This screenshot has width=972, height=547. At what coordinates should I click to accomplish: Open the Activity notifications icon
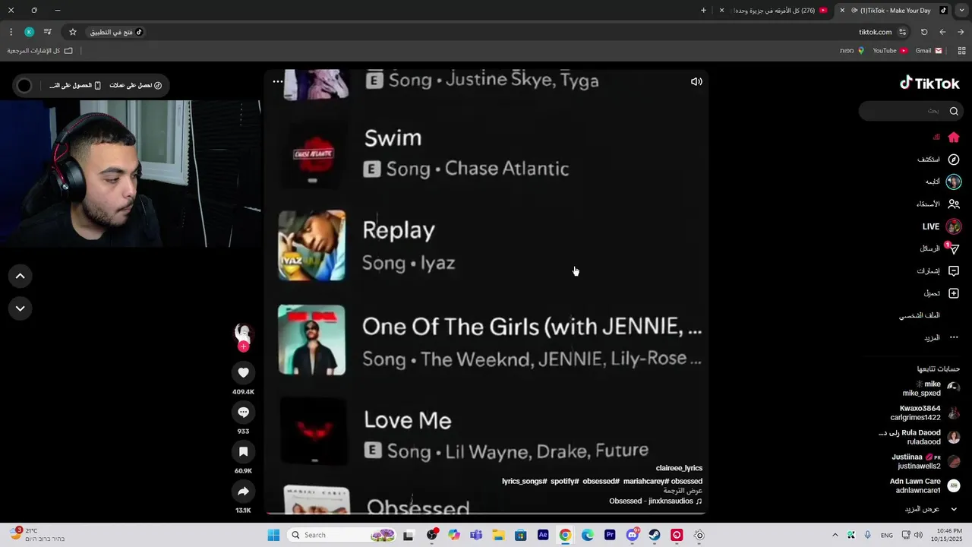point(954,270)
